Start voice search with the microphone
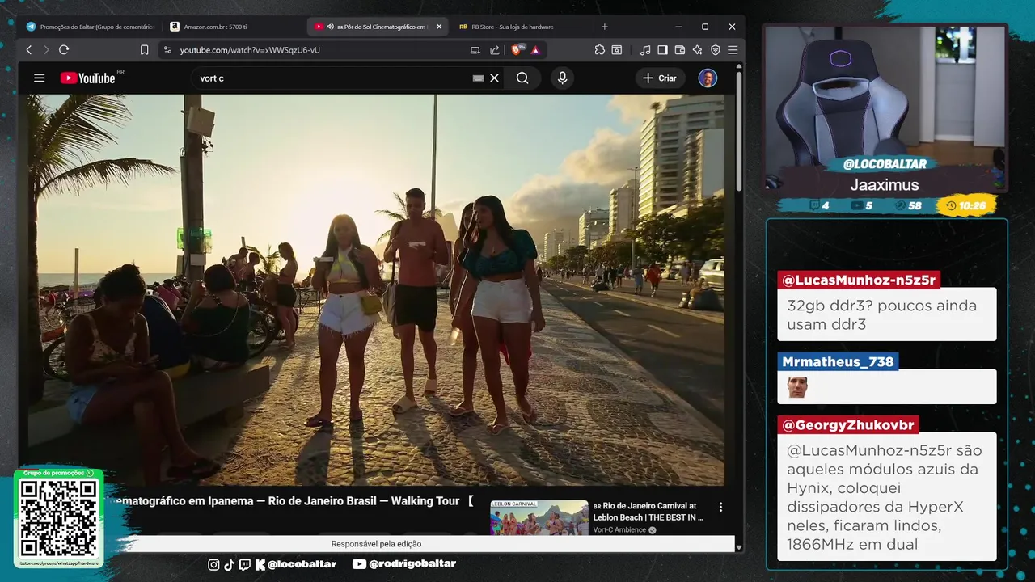The width and height of the screenshot is (1035, 582). click(x=562, y=78)
